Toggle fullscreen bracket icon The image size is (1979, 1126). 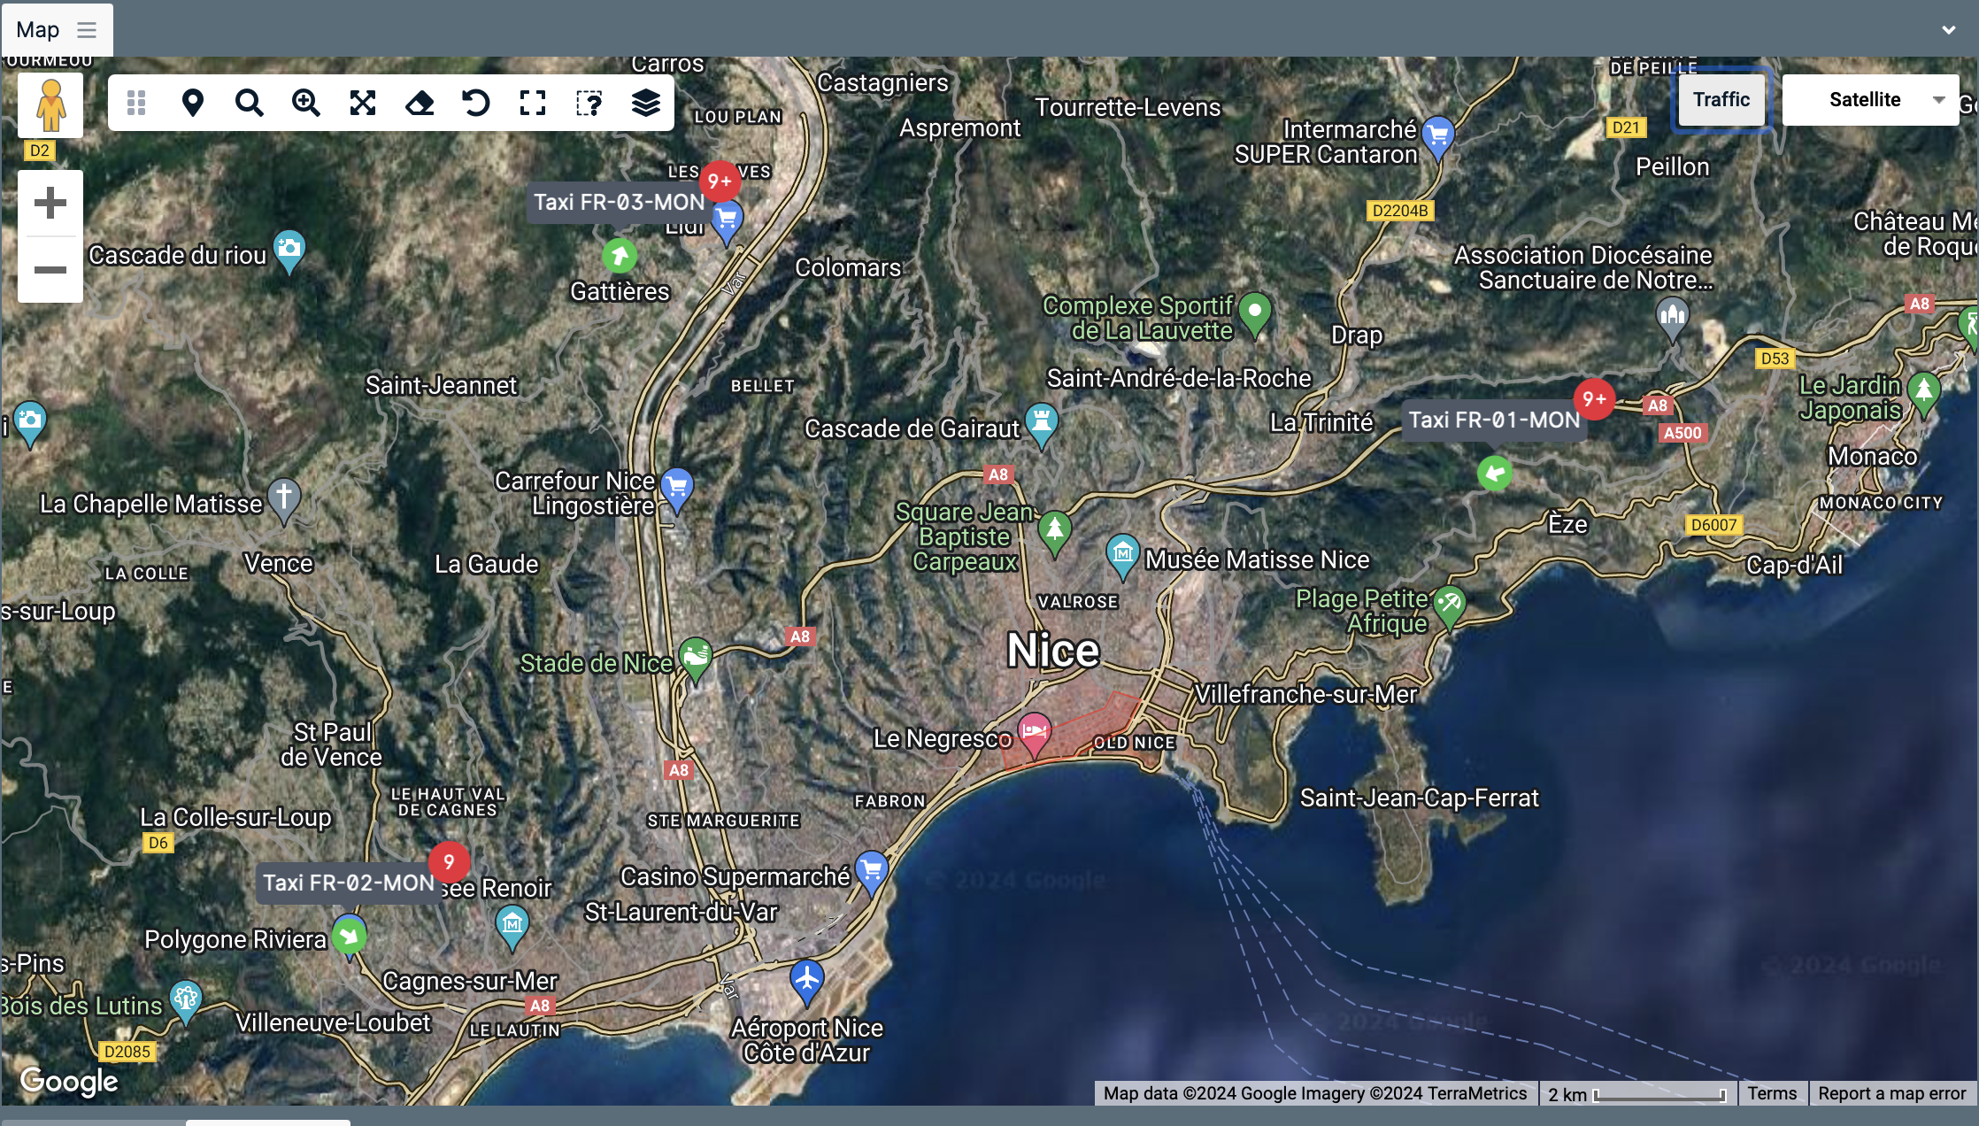click(533, 104)
